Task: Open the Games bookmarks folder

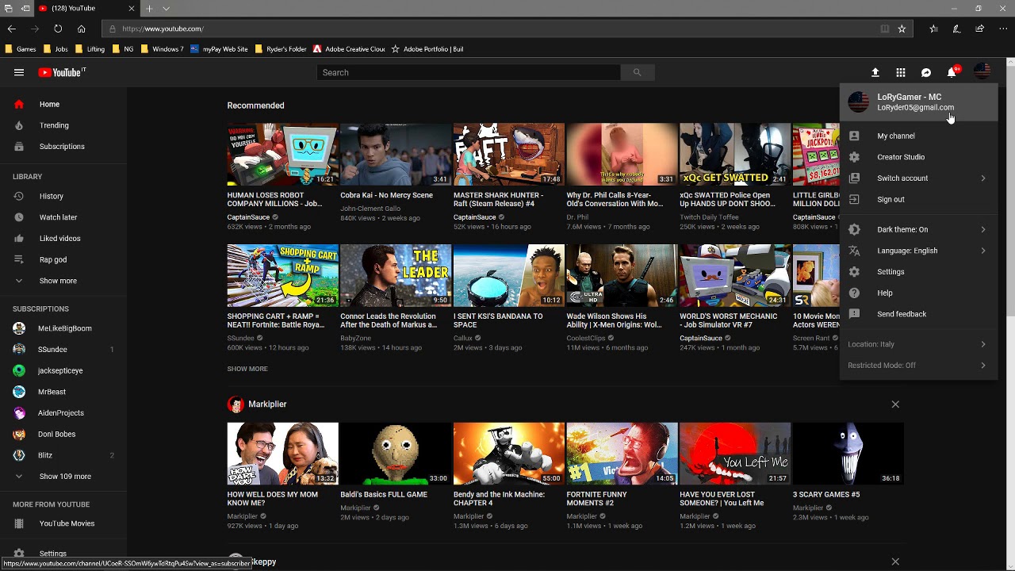Action: (x=21, y=49)
